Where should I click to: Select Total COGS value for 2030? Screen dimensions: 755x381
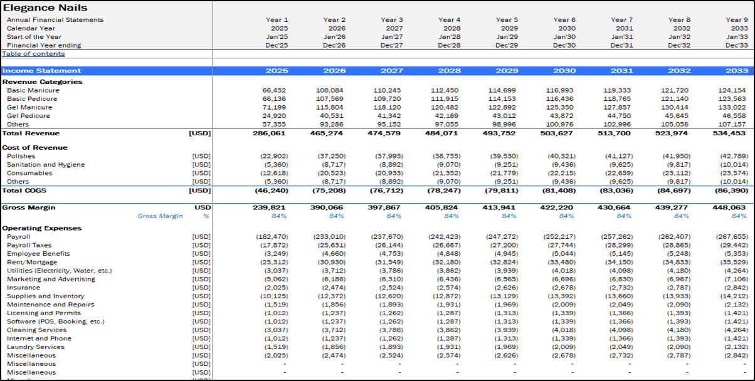[x=559, y=190]
